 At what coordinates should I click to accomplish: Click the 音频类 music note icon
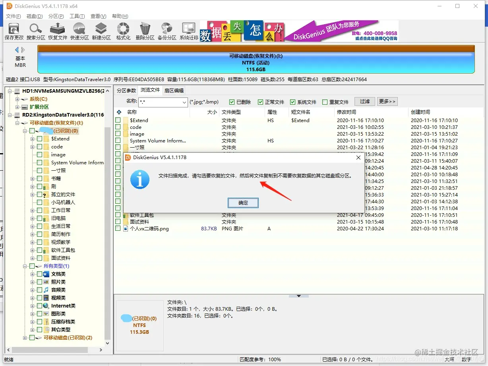(46, 290)
